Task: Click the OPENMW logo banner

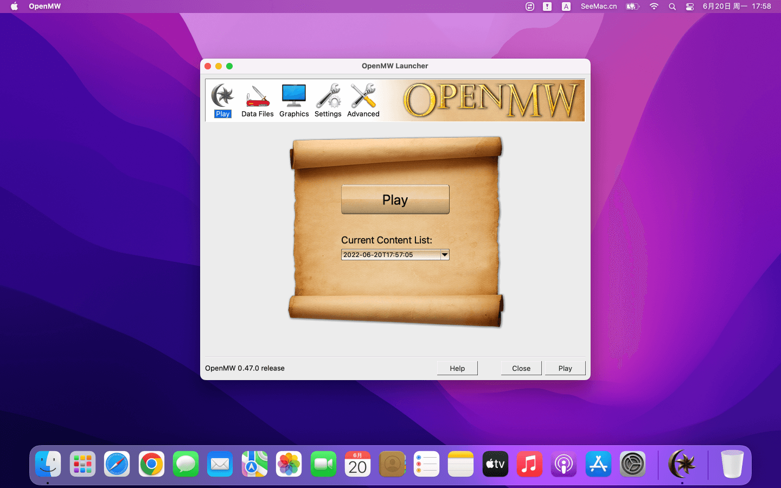Action: (x=491, y=100)
